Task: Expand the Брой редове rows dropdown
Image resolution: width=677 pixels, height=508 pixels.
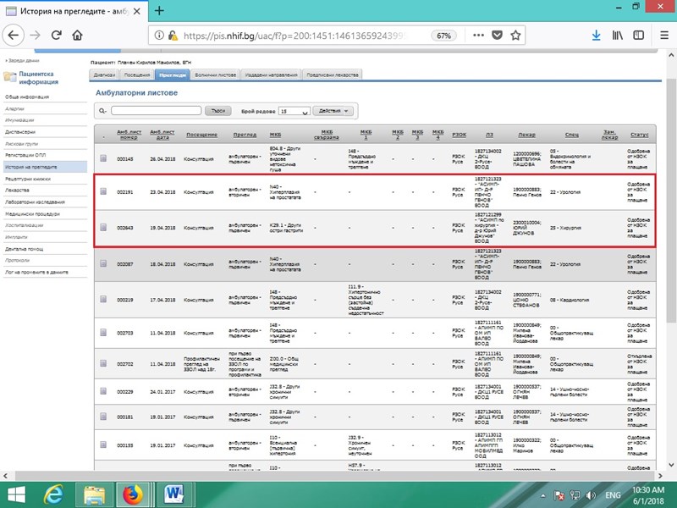Action: point(294,111)
